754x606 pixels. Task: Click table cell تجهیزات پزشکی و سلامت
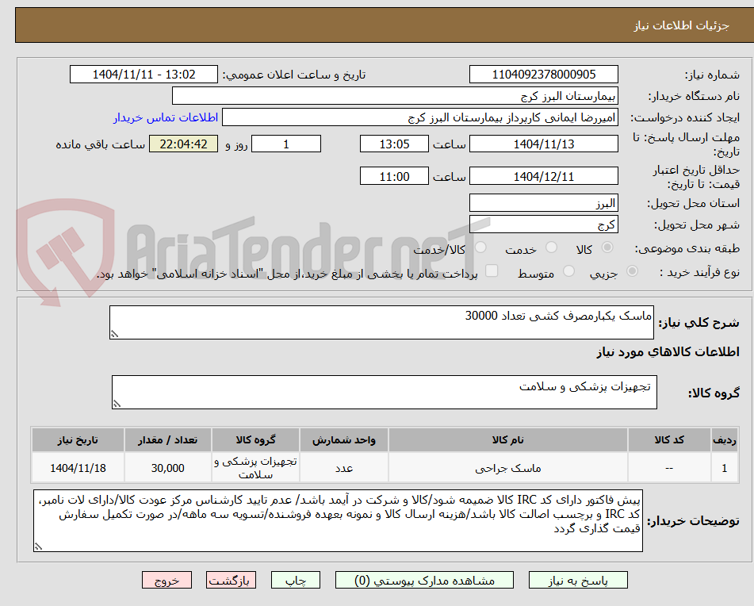click(x=255, y=467)
